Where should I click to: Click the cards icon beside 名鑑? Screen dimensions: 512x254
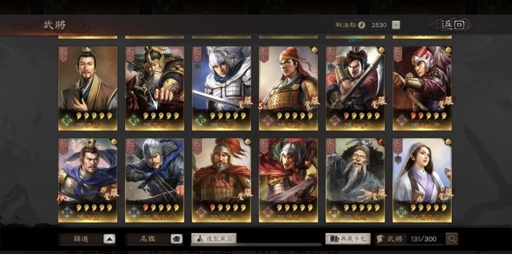[176, 239]
